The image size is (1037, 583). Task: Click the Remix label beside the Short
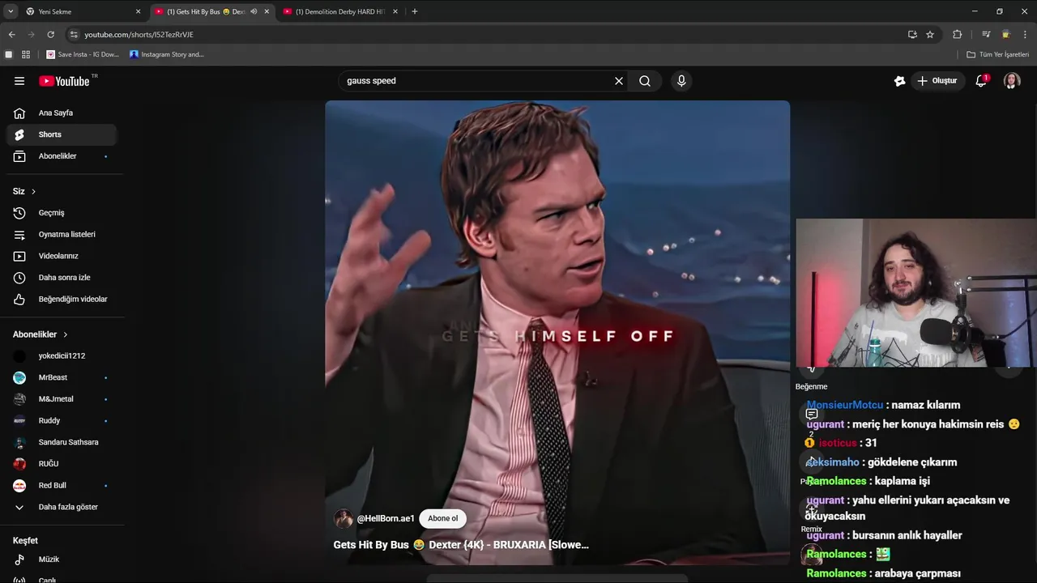[x=811, y=529]
